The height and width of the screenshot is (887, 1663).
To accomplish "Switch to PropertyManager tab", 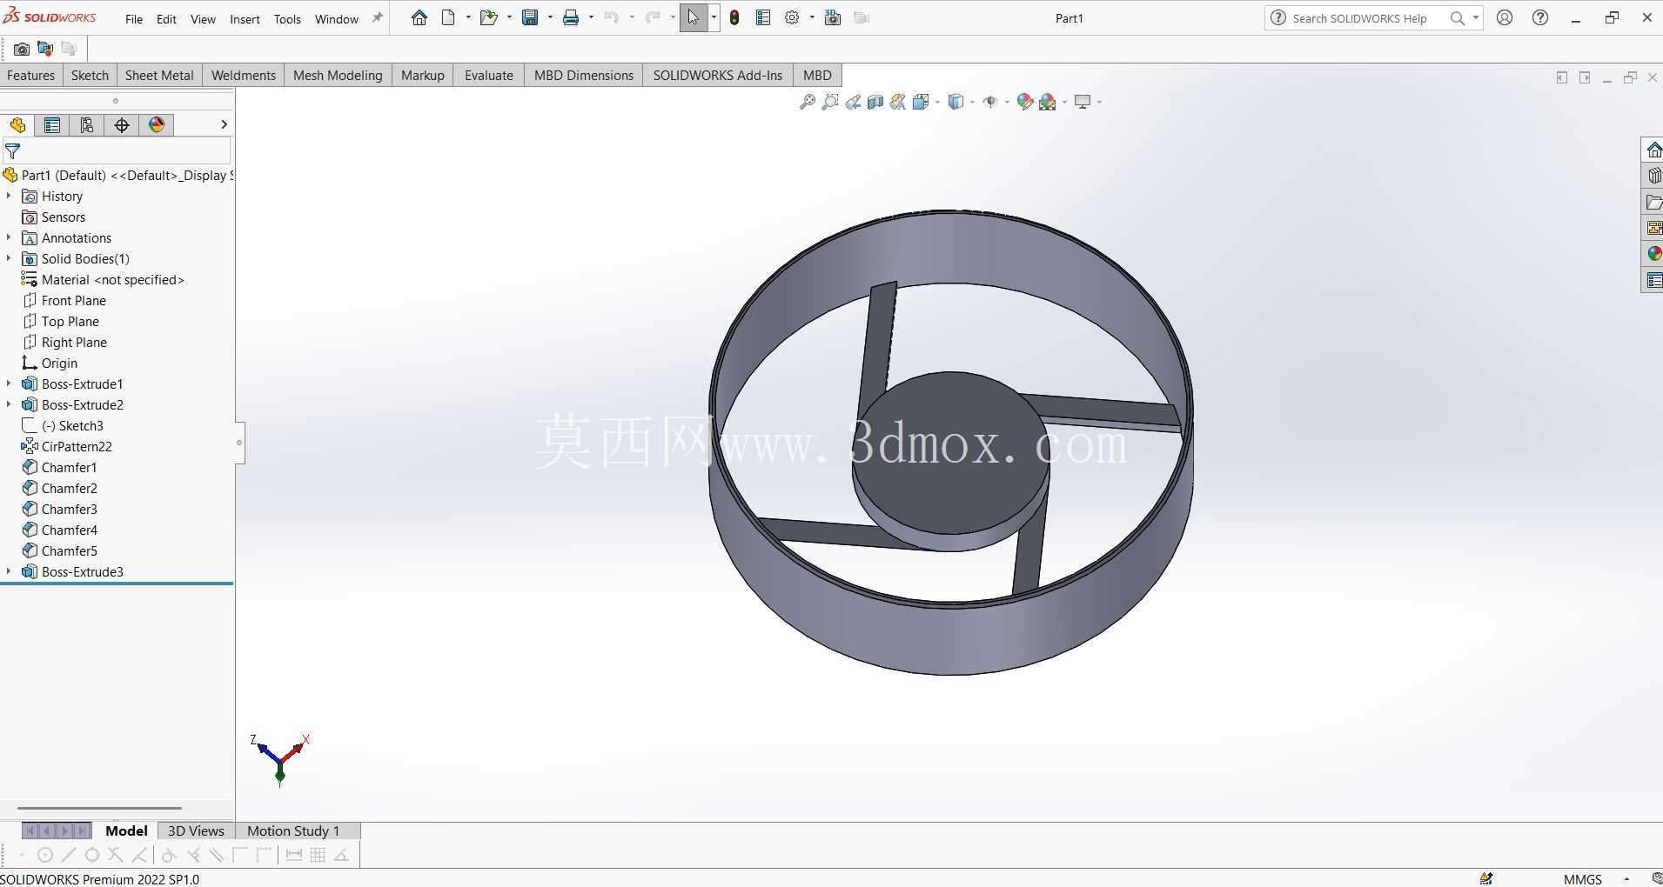I will coord(52,125).
